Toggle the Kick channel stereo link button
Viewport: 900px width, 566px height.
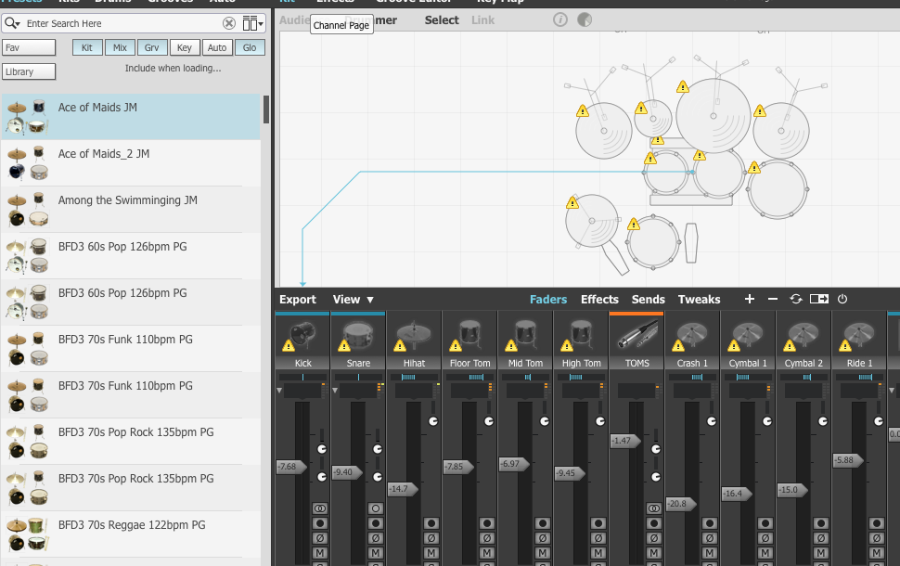[320, 508]
